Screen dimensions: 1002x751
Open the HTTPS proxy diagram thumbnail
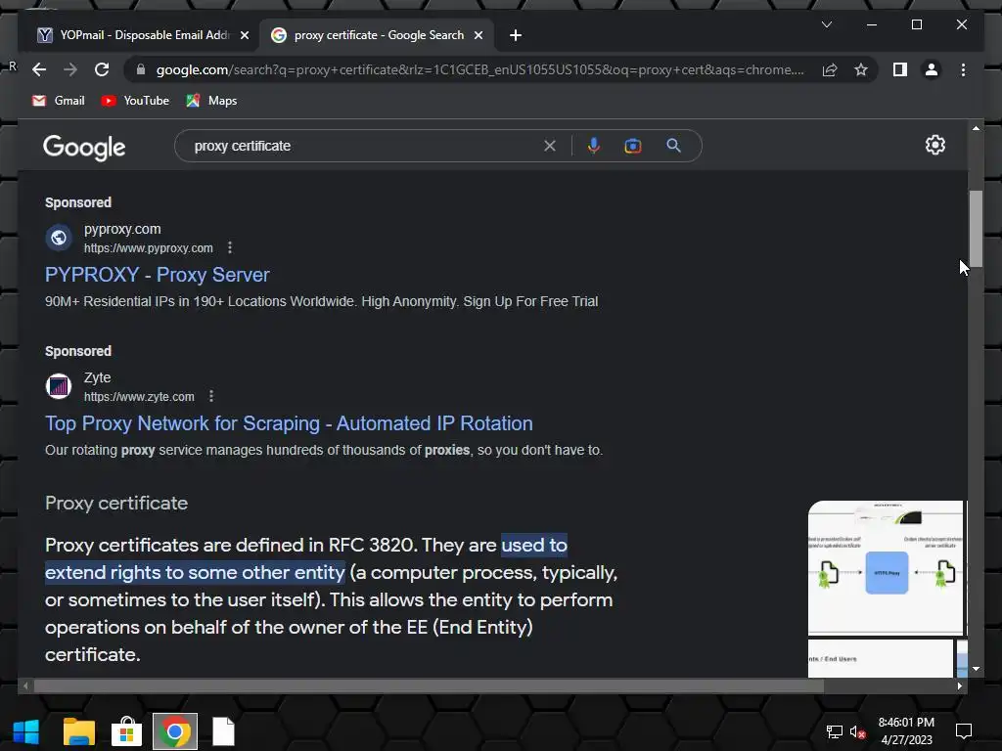886,568
